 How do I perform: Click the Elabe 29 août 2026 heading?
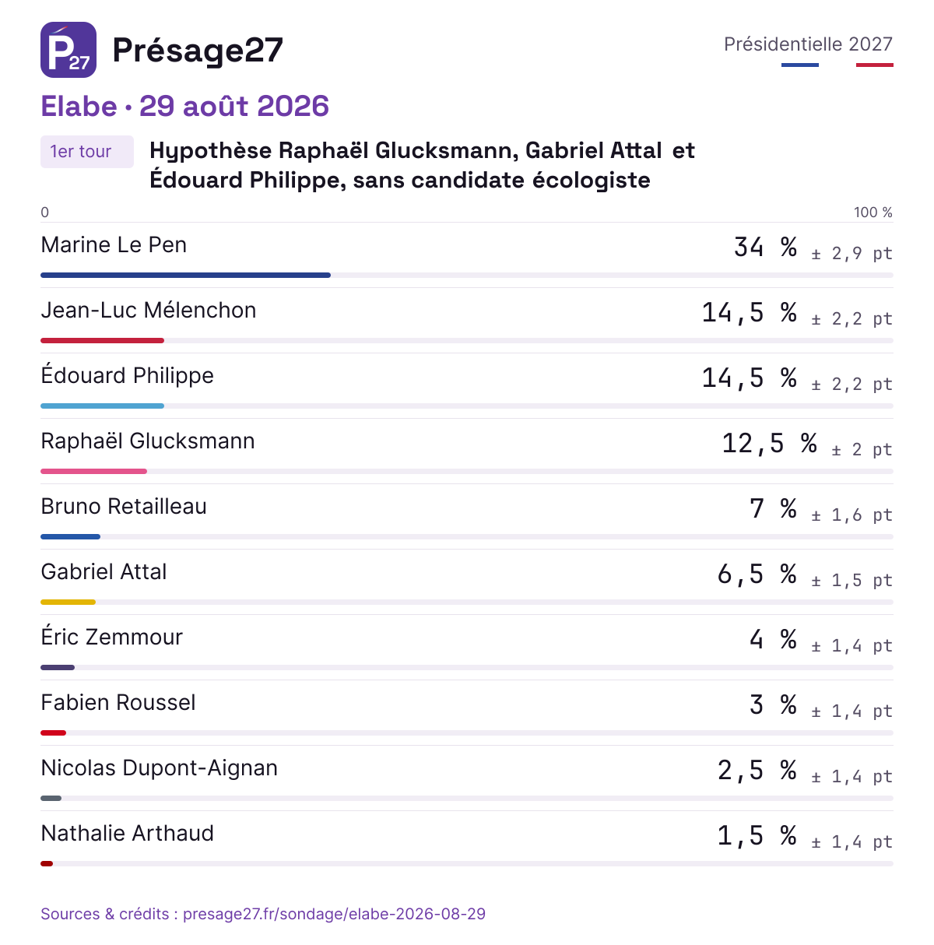pyautogui.click(x=185, y=106)
